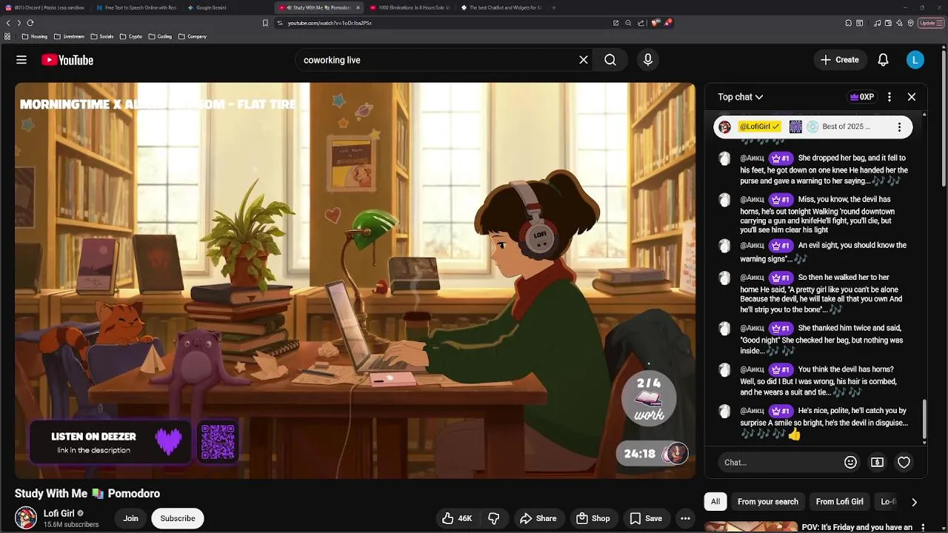This screenshot has width=948, height=533.
Task: Save the video to a playlist
Action: tap(646, 518)
